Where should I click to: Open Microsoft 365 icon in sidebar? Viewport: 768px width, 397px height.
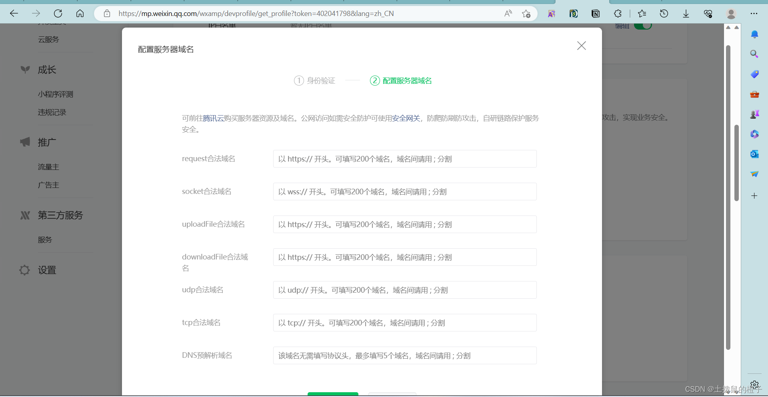[754, 134]
